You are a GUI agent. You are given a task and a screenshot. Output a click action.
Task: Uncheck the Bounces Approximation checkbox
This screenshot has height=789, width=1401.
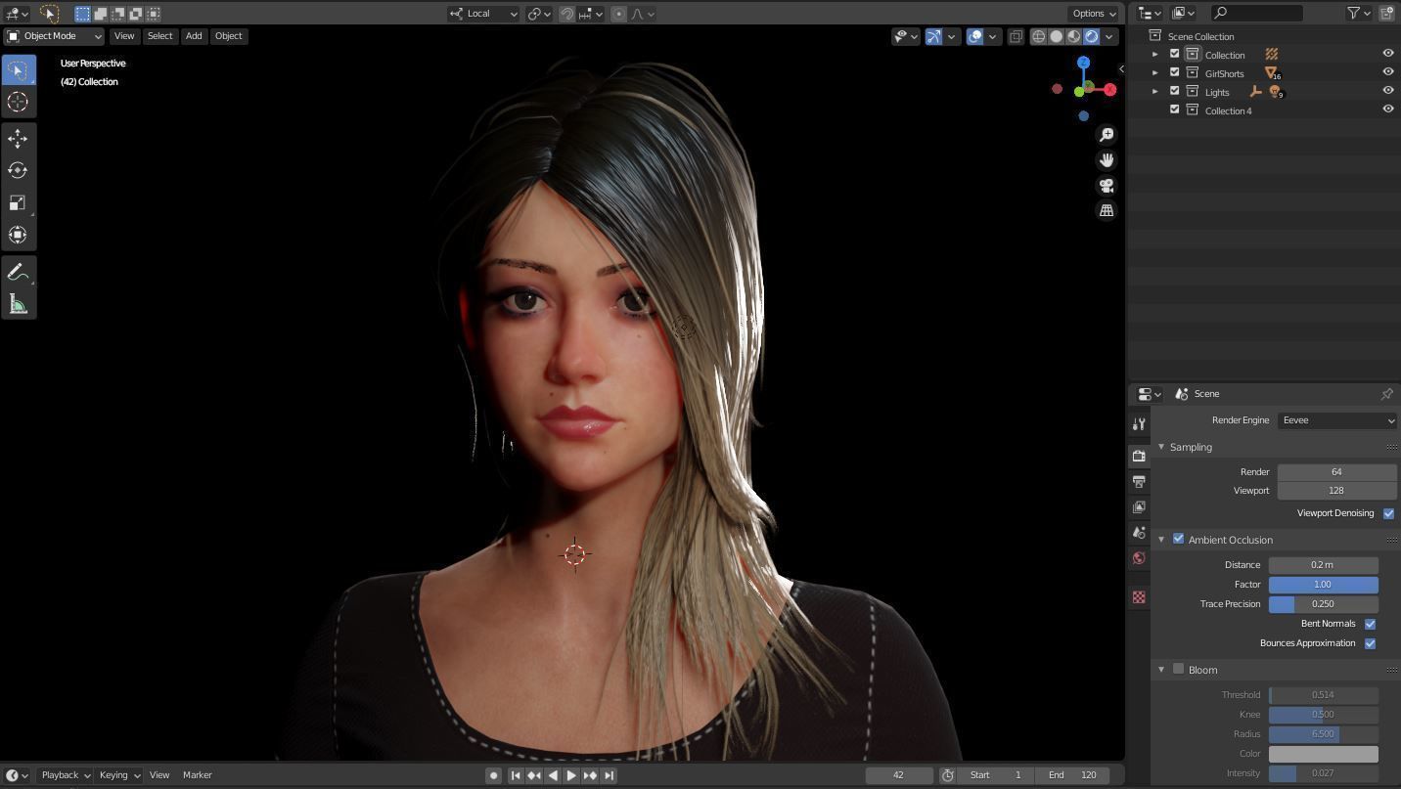click(x=1370, y=643)
